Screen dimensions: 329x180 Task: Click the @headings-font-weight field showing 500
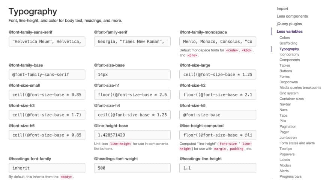coord(132,168)
